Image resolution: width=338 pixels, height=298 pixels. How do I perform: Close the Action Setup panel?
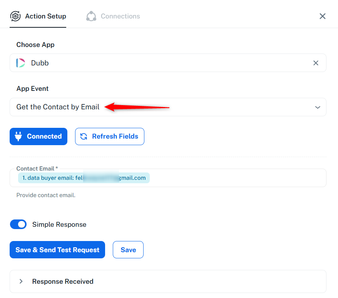(323, 16)
